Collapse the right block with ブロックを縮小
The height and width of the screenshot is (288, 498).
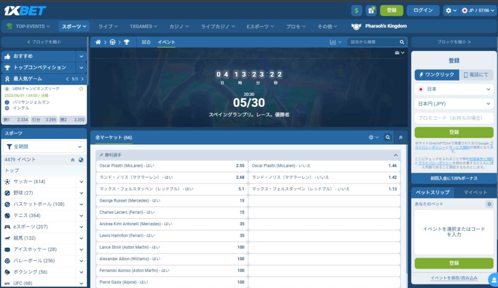click(x=454, y=42)
